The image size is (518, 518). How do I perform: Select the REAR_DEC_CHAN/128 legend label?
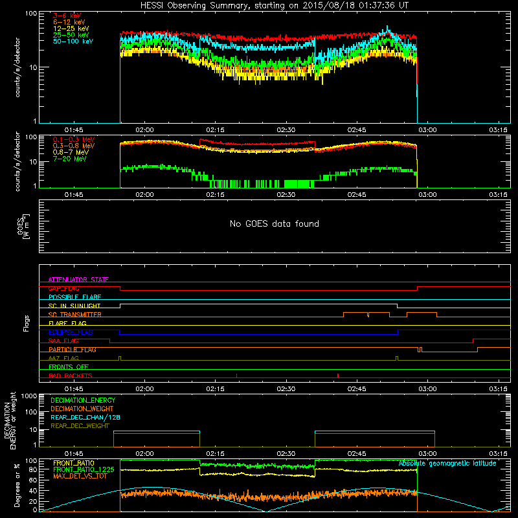coord(85,418)
